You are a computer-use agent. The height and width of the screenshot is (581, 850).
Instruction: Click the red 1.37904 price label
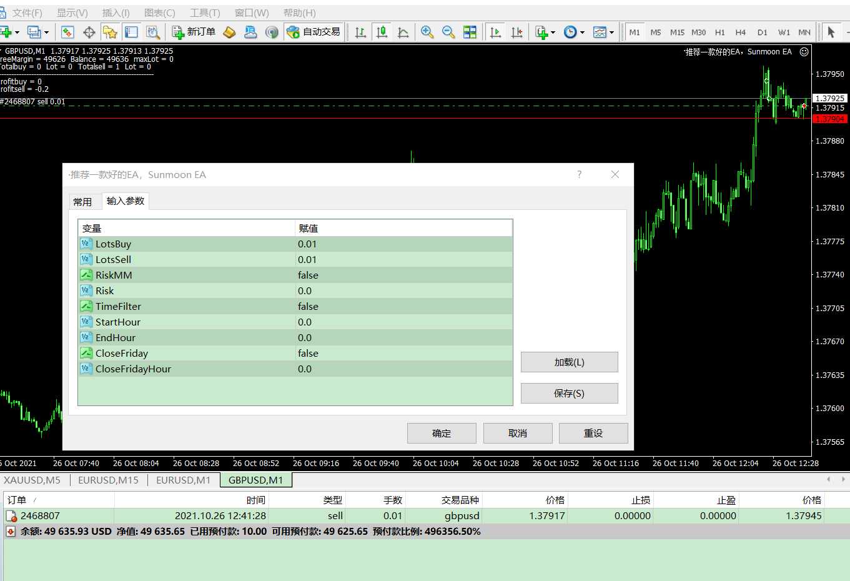point(830,119)
